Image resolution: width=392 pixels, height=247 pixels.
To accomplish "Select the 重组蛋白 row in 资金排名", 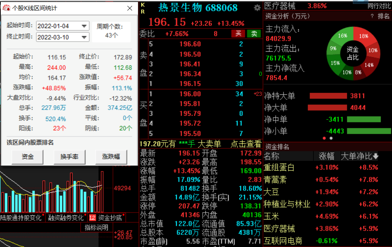I will (327, 168).
